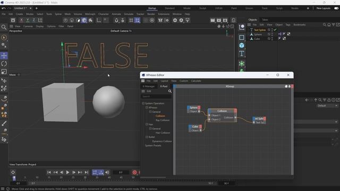Viewport: 340px width, 191px height.
Task: Toggle the highlighted snap grid icon
Action: coord(138,20)
